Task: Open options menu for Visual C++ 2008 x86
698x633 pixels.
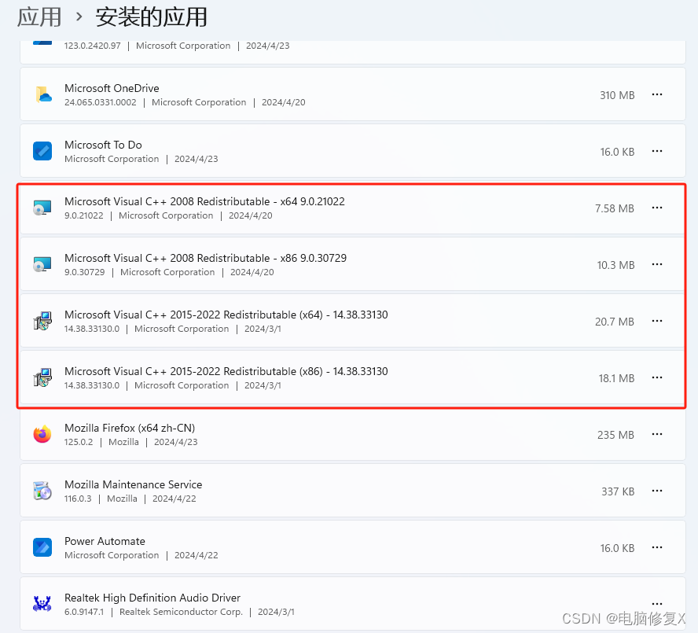Action: (x=657, y=264)
